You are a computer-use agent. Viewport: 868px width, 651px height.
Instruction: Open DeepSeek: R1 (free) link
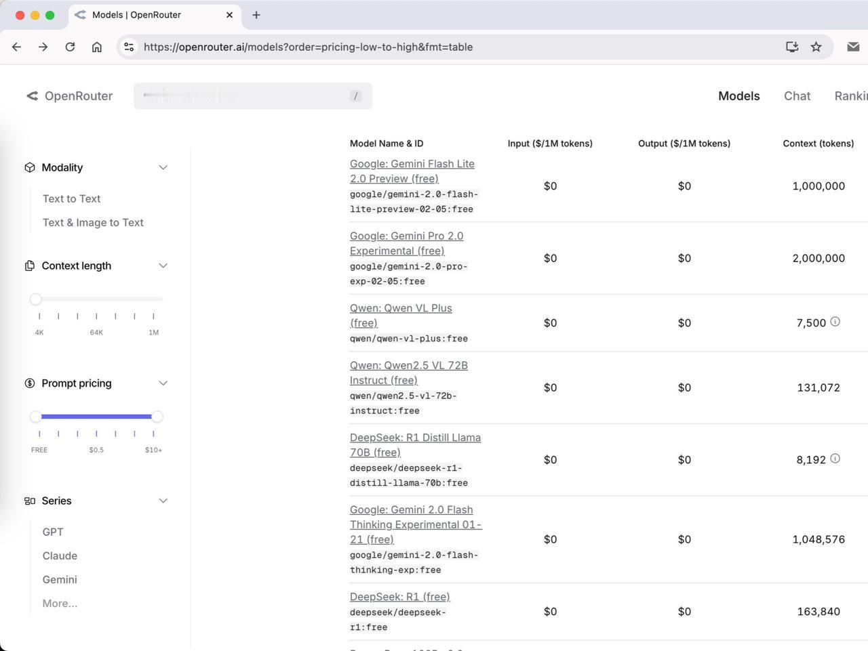(400, 596)
